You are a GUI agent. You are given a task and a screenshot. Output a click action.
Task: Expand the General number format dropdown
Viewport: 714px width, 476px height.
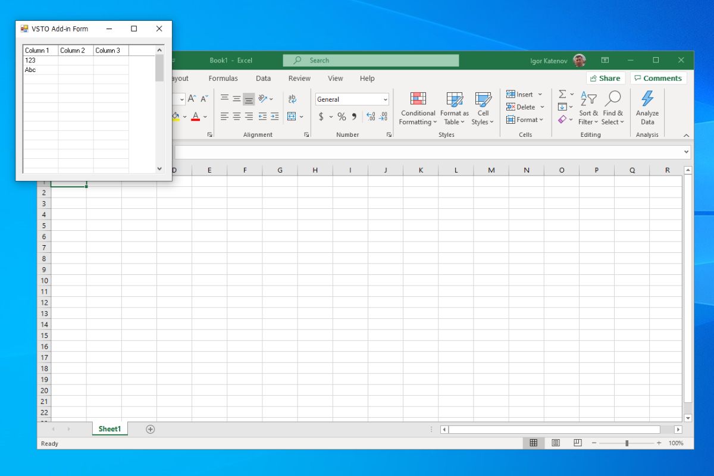[x=386, y=99]
